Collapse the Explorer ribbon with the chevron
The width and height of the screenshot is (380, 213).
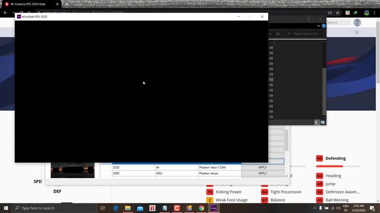(318, 26)
